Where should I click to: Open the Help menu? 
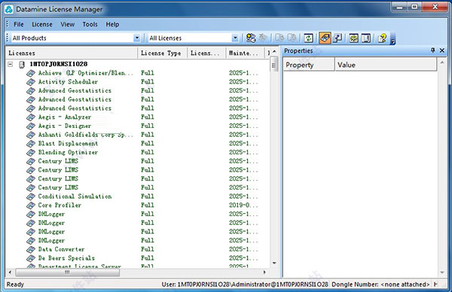tap(112, 25)
